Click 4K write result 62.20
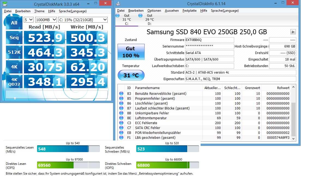Viewport: 314px width, 176px height. click(x=87, y=67)
